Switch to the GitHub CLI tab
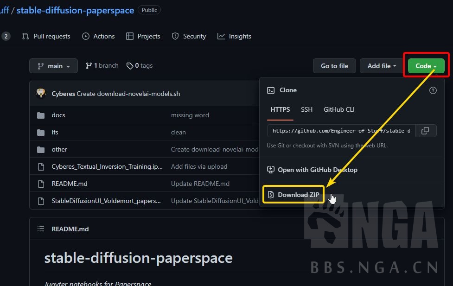 click(x=339, y=110)
